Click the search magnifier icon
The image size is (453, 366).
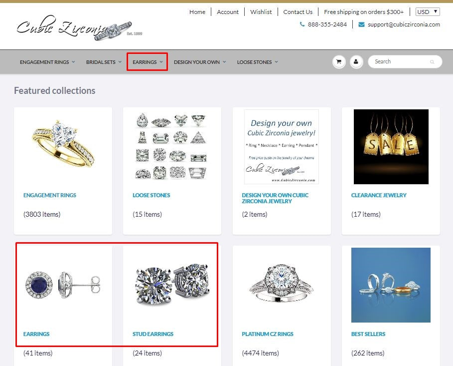tap(432, 62)
